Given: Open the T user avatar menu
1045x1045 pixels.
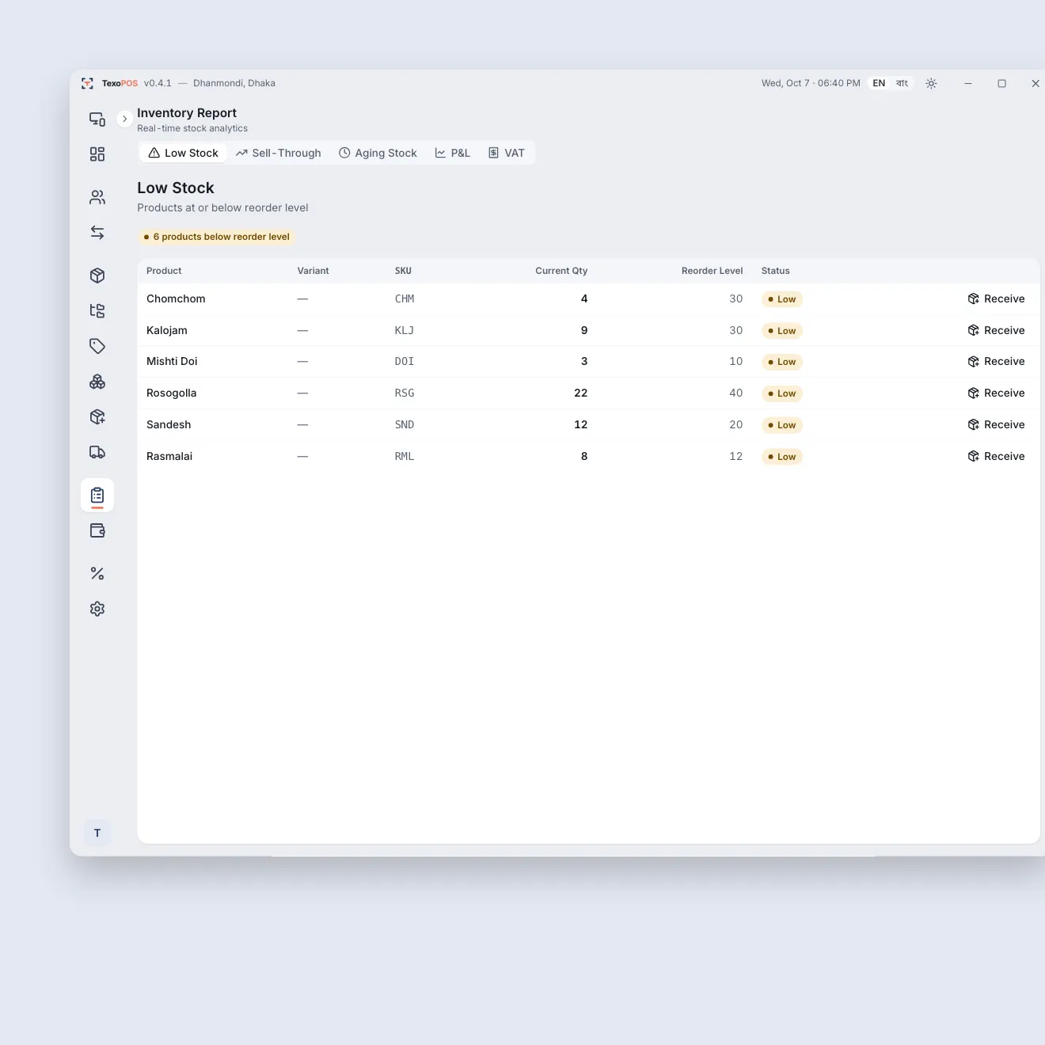Looking at the screenshot, I should (x=97, y=833).
